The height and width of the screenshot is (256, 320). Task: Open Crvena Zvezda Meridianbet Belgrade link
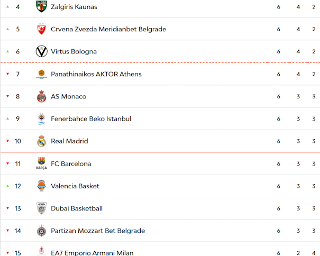(108, 29)
